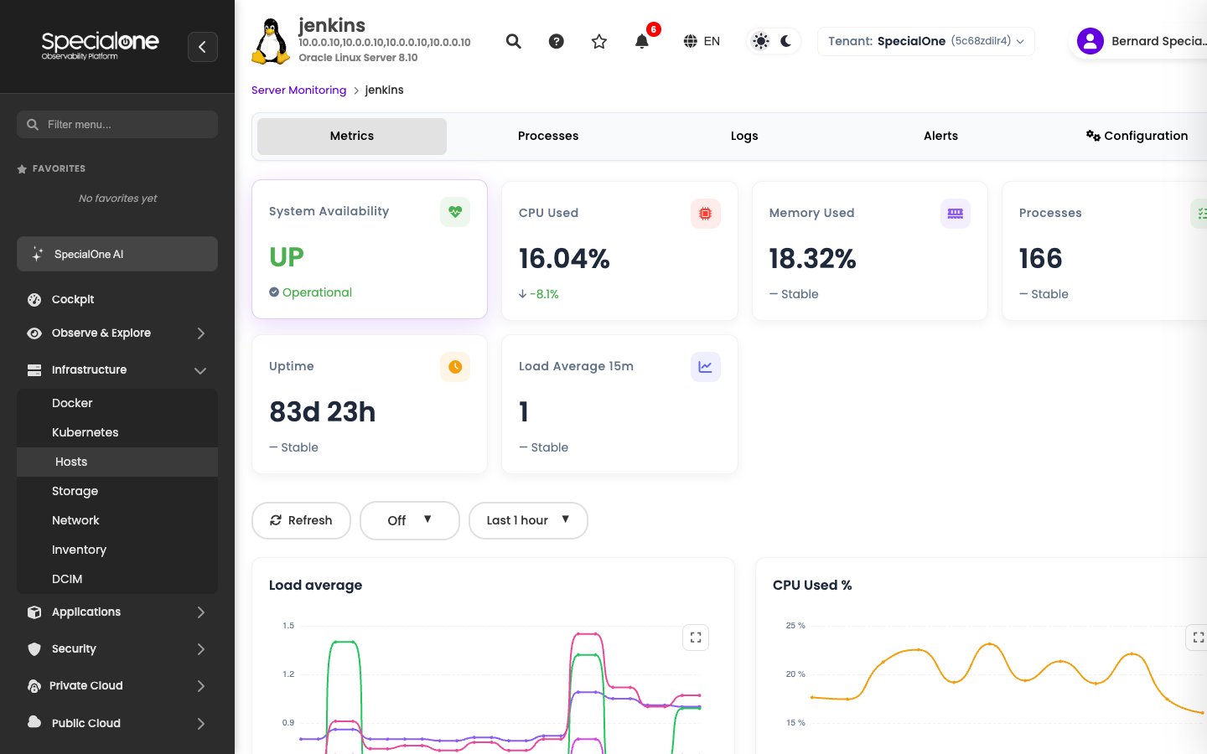The width and height of the screenshot is (1207, 754).
Task: Open Bernard user profile menu
Action: pyautogui.click(x=1140, y=41)
